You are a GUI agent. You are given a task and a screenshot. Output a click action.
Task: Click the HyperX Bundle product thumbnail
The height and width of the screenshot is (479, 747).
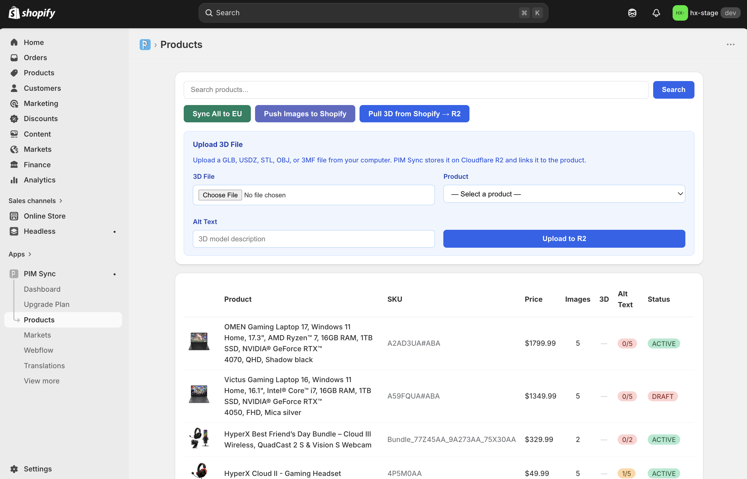(x=199, y=438)
